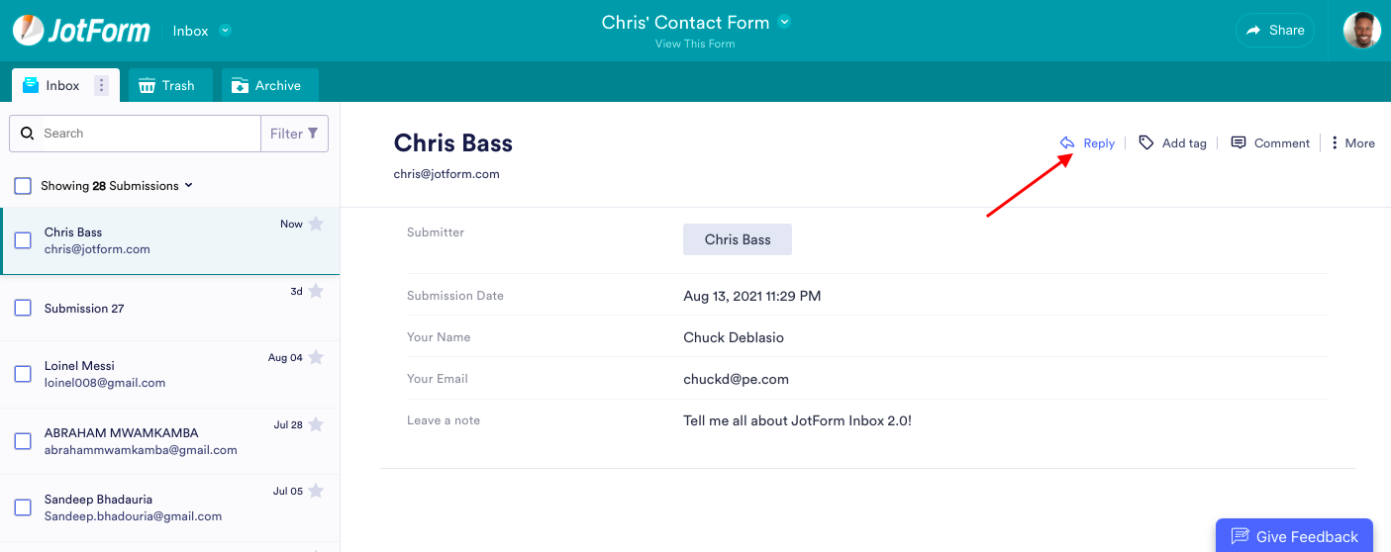Click the Share button
1391x552 pixels.
(1274, 31)
